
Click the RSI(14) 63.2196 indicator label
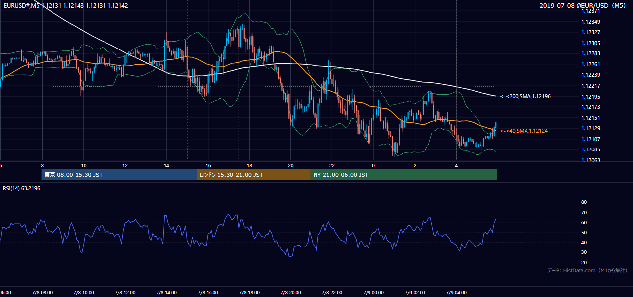pos(22,188)
